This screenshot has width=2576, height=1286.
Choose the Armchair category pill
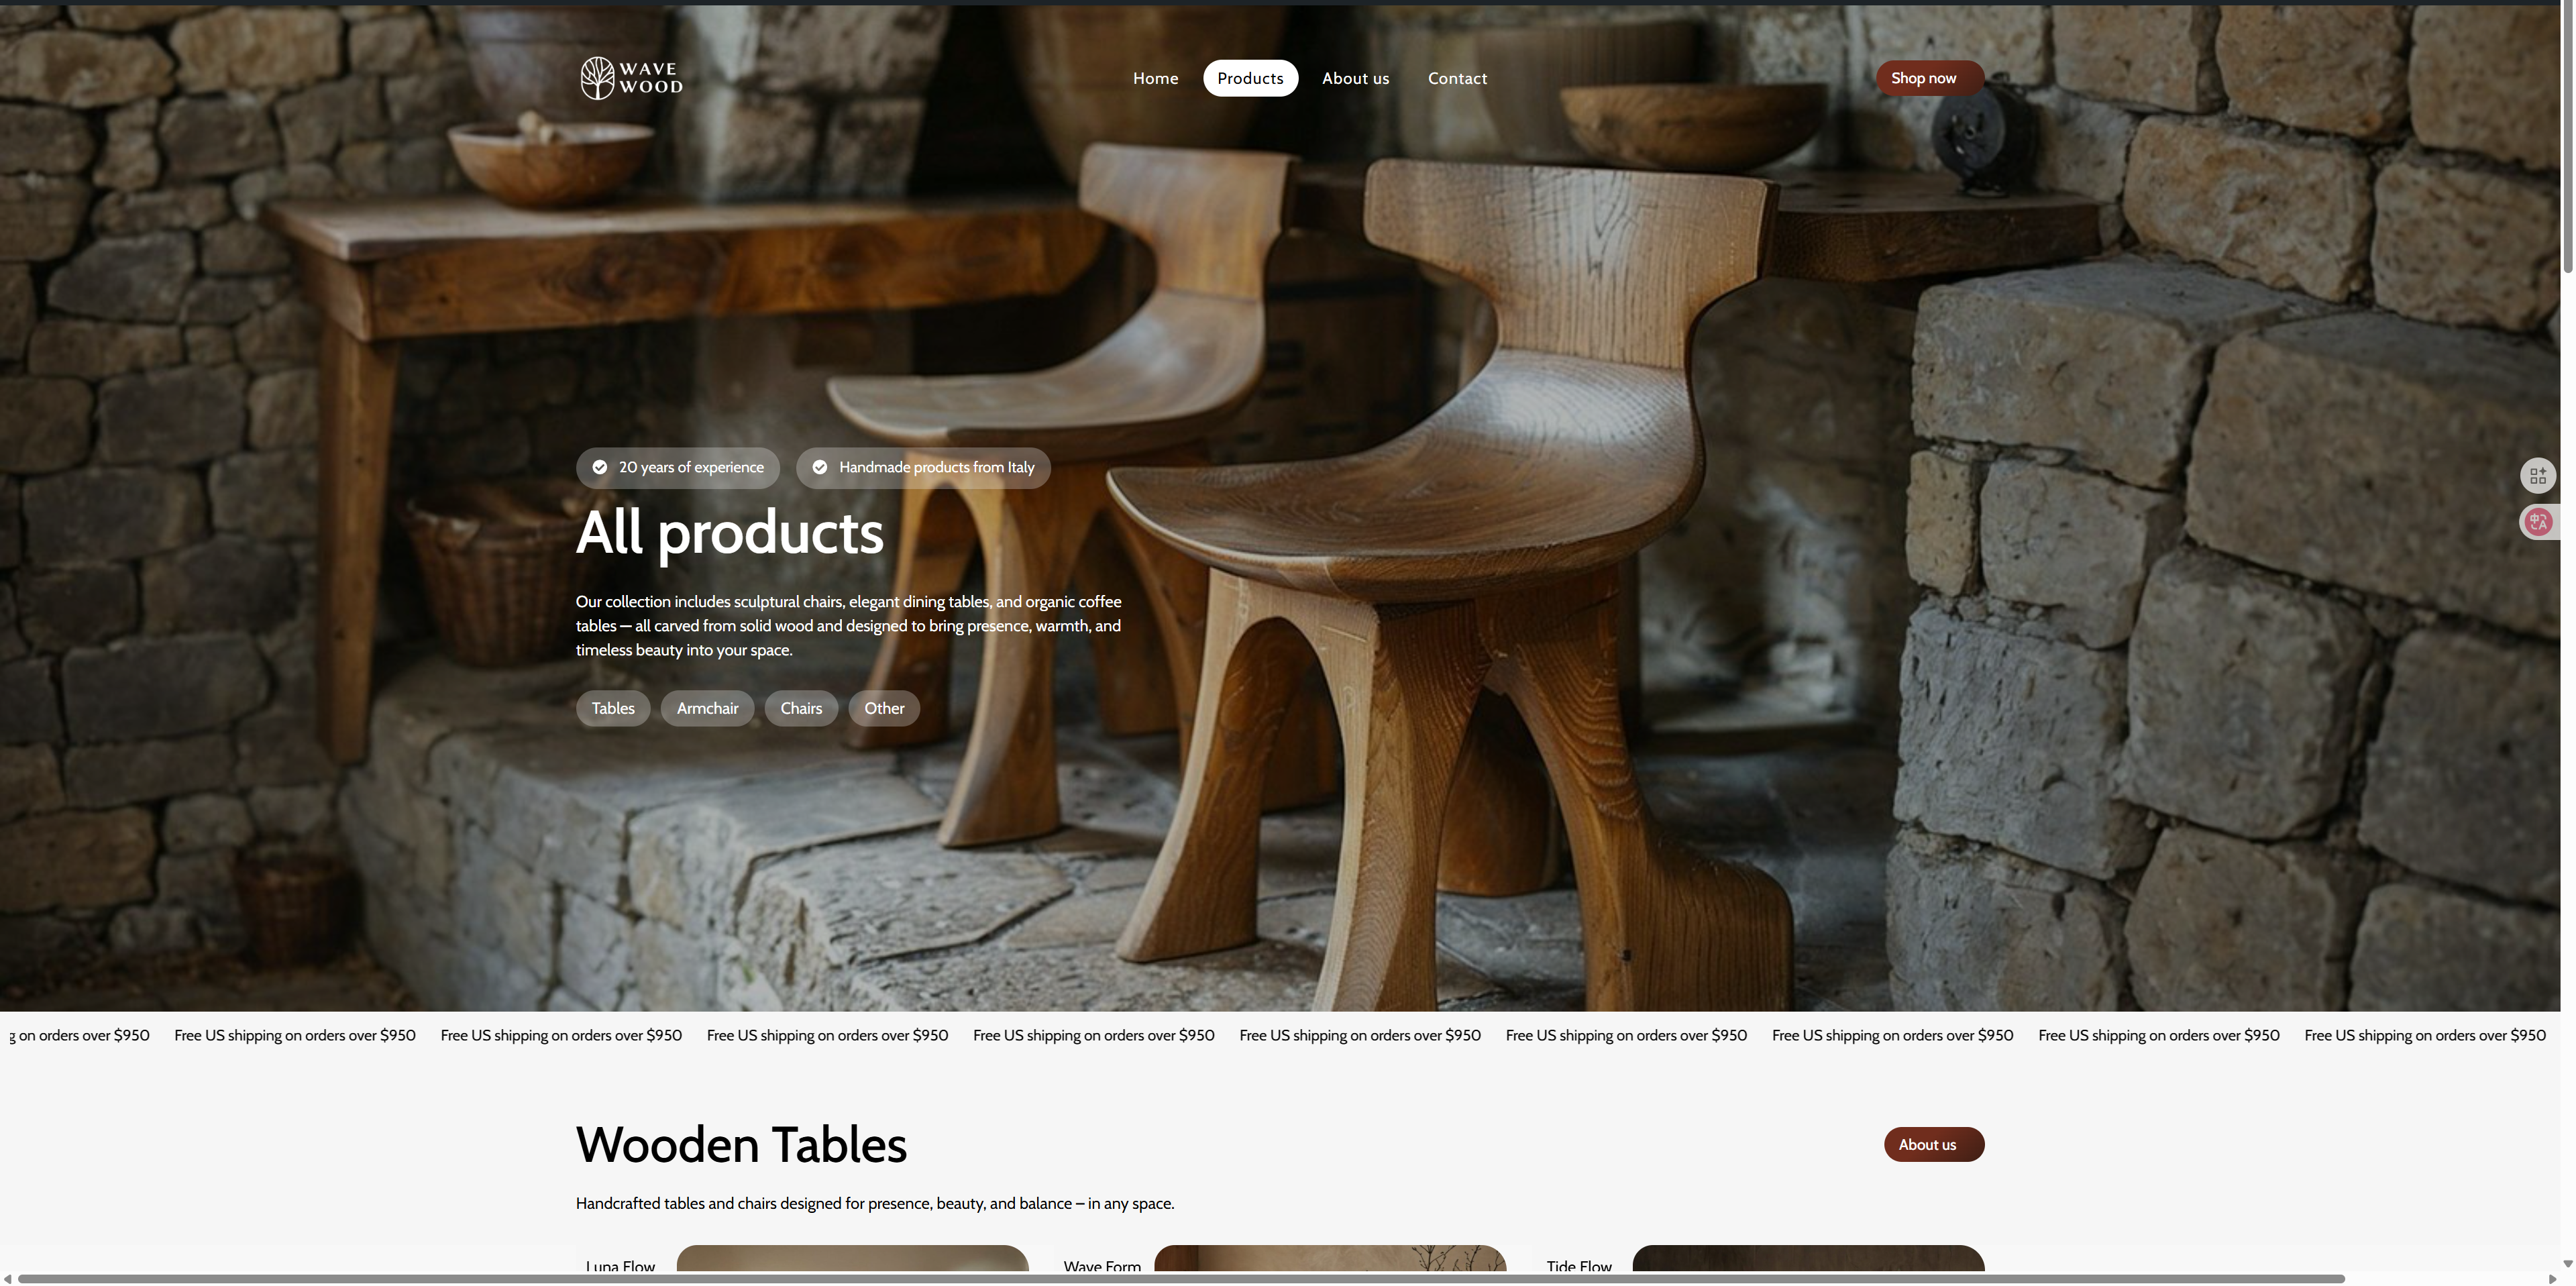[707, 709]
